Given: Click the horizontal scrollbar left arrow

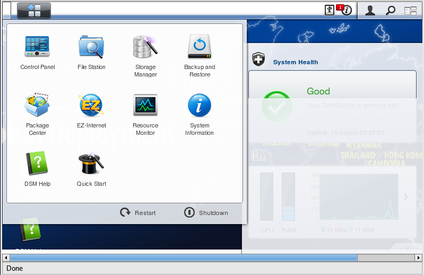Looking at the screenshot, I should (6, 257).
